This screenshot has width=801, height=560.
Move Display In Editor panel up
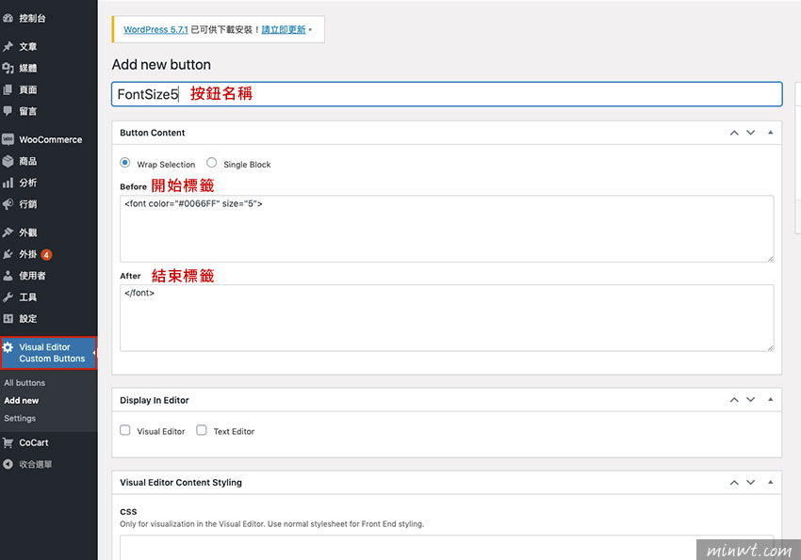[734, 399]
